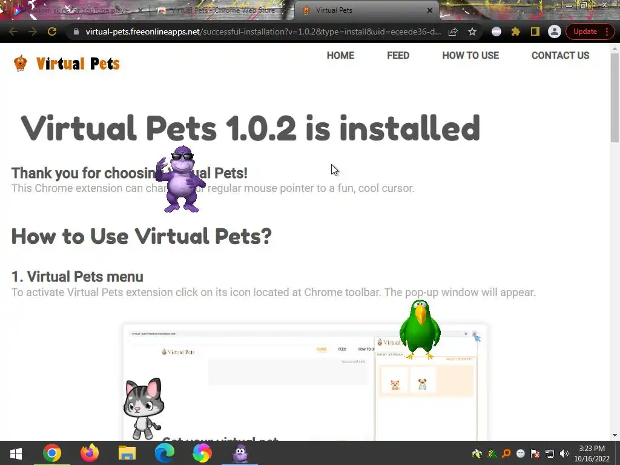Open the Extensions puzzle menu
The width and height of the screenshot is (620, 465).
click(x=516, y=31)
